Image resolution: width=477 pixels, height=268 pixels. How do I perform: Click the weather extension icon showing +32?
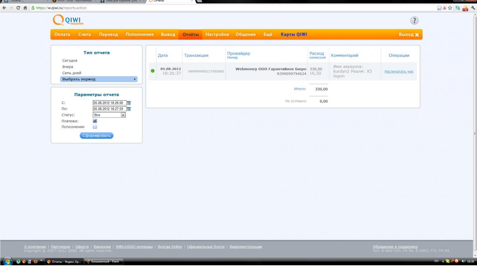(465, 8)
